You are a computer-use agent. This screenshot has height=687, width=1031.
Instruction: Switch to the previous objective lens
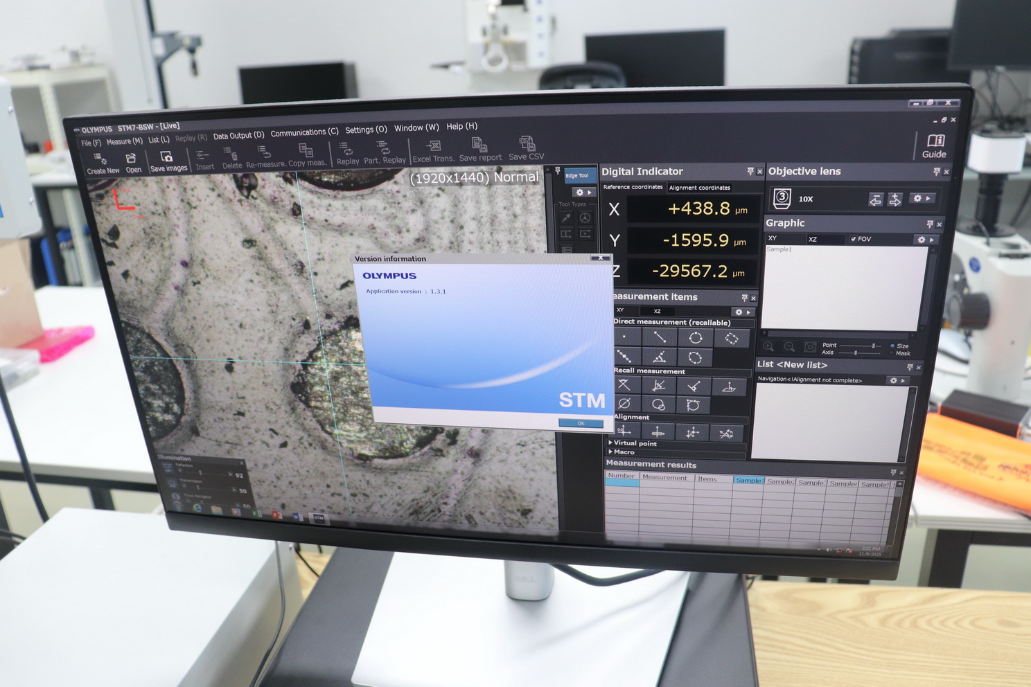[875, 199]
